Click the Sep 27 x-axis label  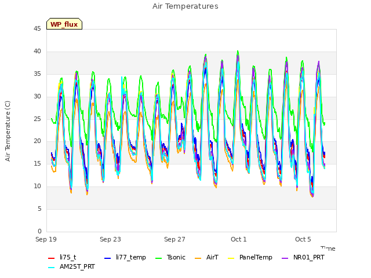[x=174, y=239]
